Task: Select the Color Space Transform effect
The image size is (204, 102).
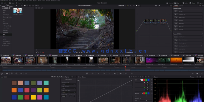Action: tap(188, 46)
